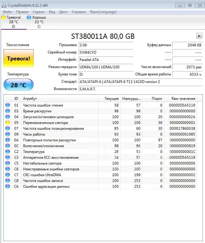Select the D: disk tab with Тревога status
205x243 pixels.
pyautogui.click(x=14, y=22)
